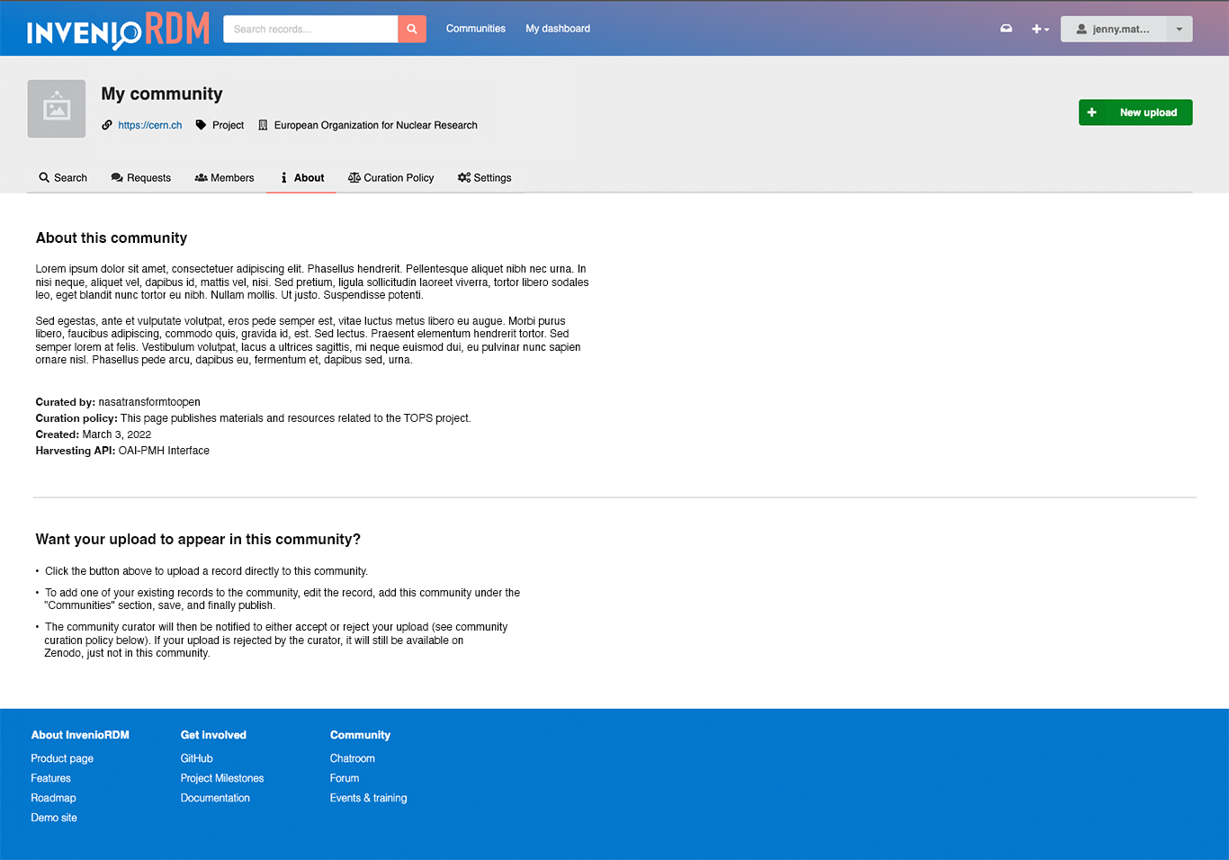Image resolution: width=1229 pixels, height=860 pixels.
Task: Click inside the Search records field
Action: coord(310,29)
